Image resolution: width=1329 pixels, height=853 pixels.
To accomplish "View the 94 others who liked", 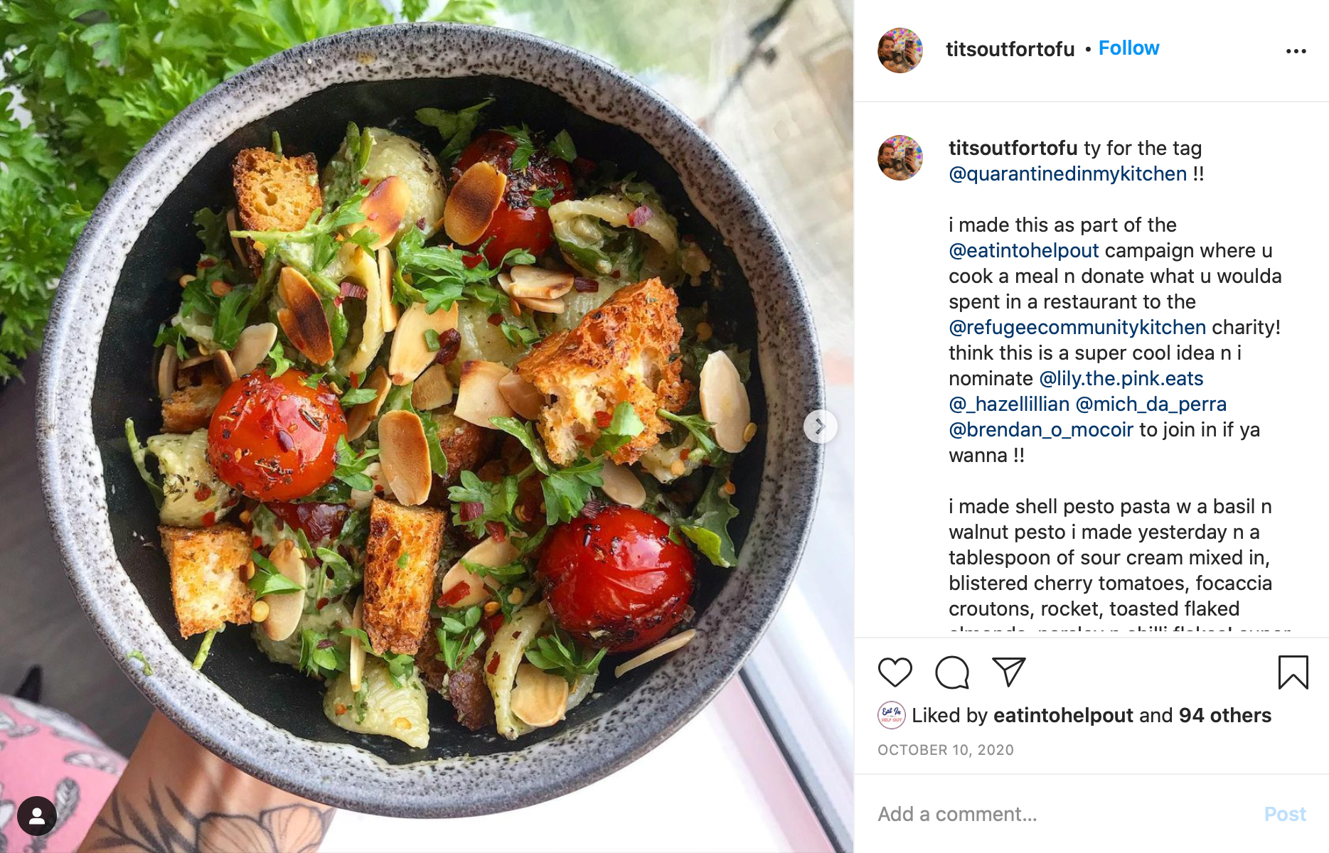I will click(x=1224, y=715).
